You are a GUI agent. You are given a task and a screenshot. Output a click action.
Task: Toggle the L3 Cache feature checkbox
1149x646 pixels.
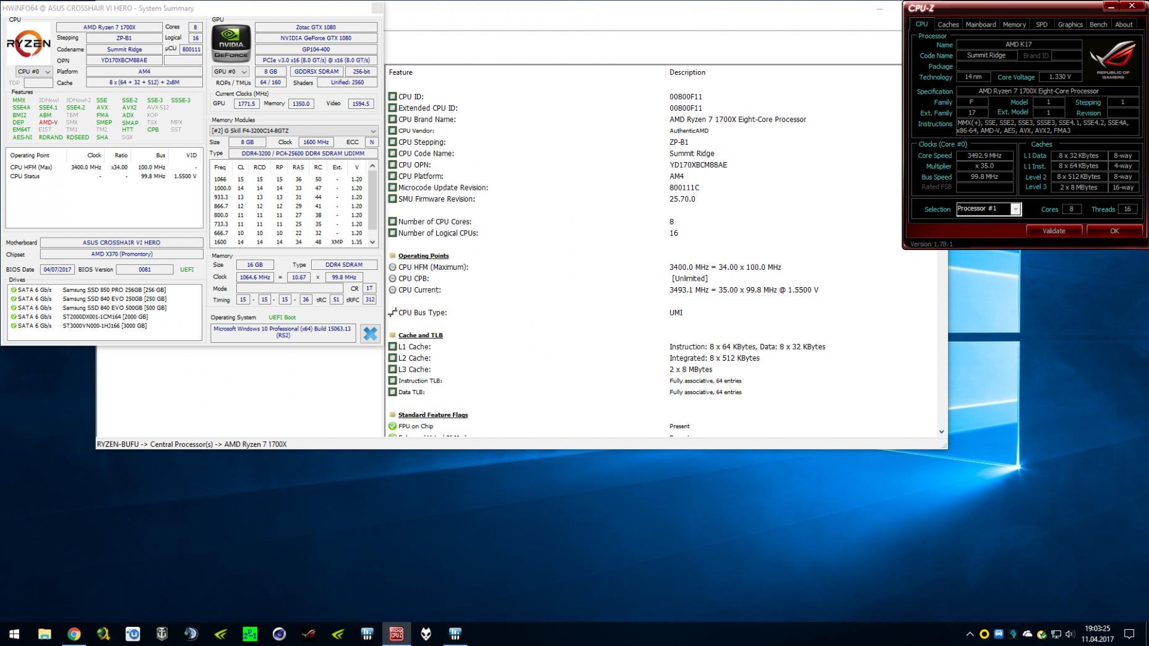pos(392,369)
